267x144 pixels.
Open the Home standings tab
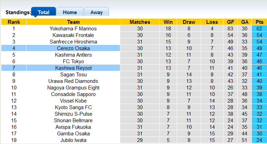pyautogui.click(x=70, y=12)
